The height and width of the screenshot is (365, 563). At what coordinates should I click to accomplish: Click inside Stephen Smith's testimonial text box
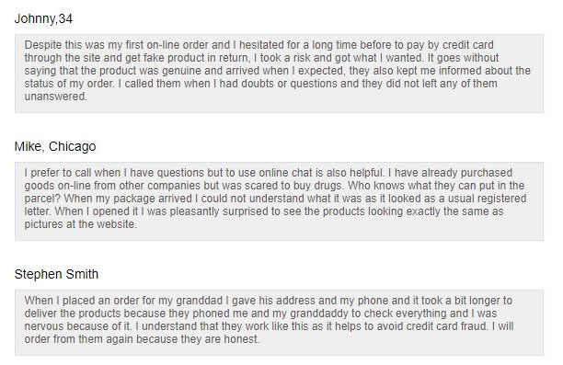(x=279, y=323)
